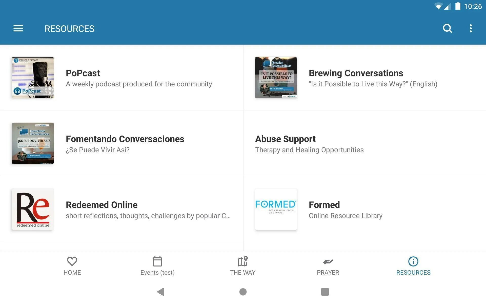Image resolution: width=486 pixels, height=304 pixels.
Task: Select the PoPcast weekly podcast title
Action: (x=83, y=73)
